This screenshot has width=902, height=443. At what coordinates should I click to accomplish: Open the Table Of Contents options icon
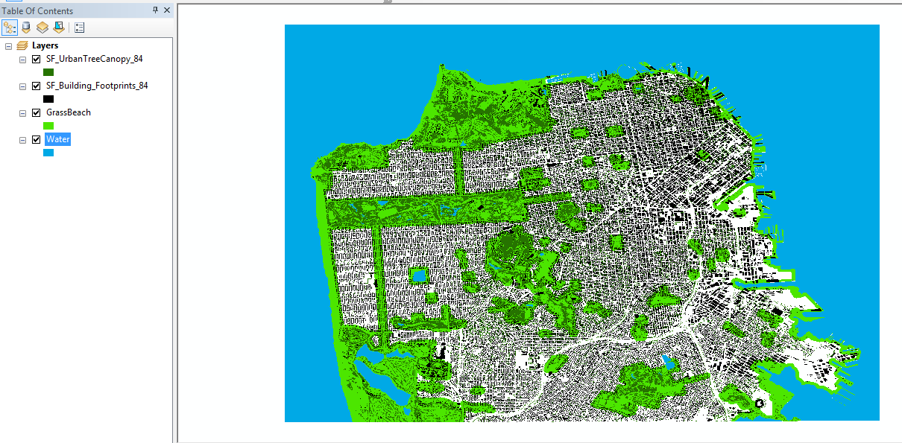pos(79,27)
